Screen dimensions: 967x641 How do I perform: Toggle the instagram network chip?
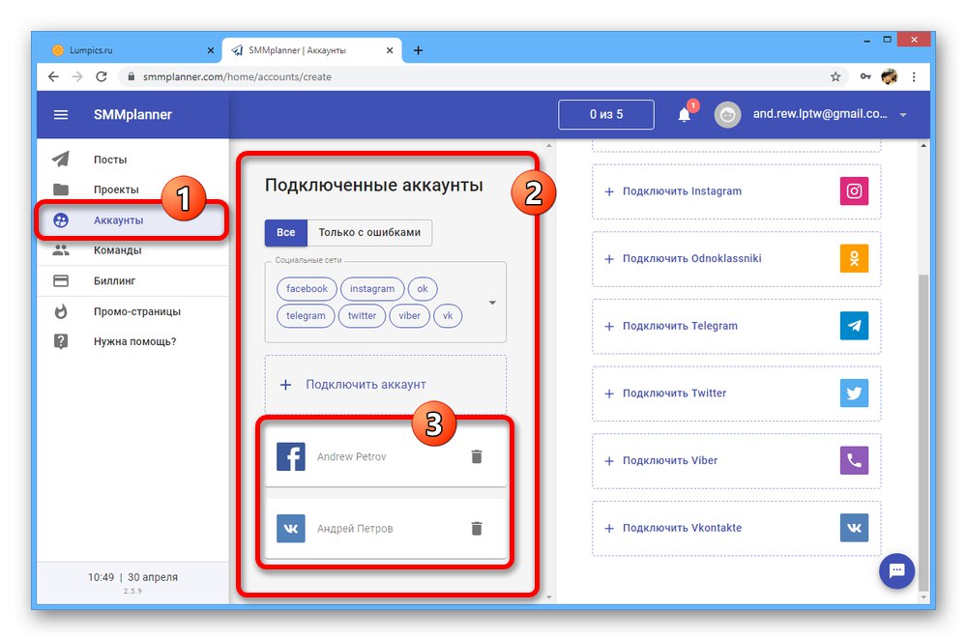(372, 288)
